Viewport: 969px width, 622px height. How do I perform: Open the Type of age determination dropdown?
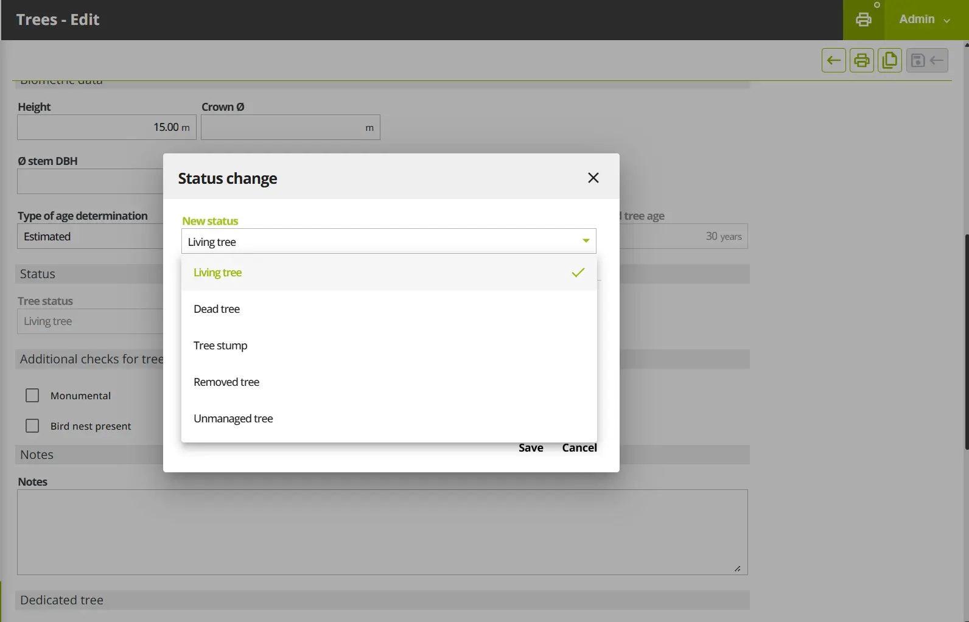[x=90, y=237]
